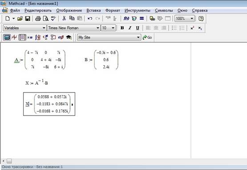Insert a hyperlink with toolbar icon

(x=152, y=19)
